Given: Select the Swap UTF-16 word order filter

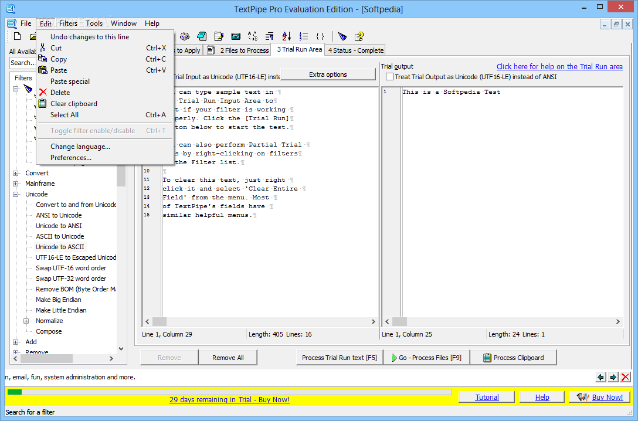Looking at the screenshot, I should (x=71, y=267).
